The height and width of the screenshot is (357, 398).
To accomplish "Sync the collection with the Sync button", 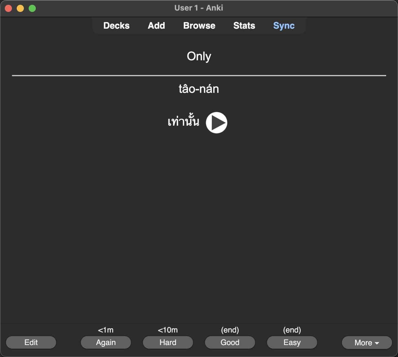I will click(284, 26).
